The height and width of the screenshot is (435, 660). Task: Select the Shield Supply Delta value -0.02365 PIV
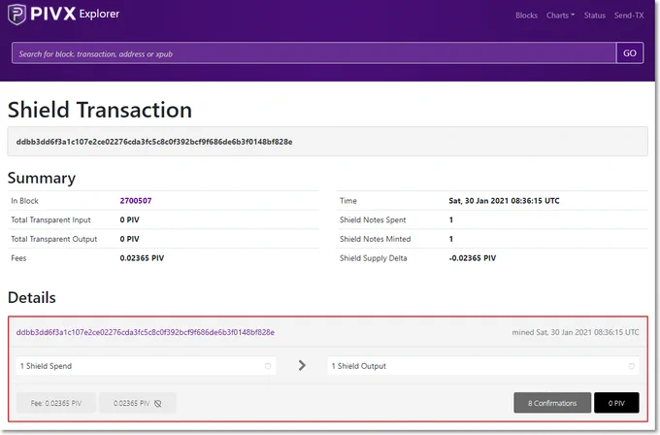[x=473, y=258]
